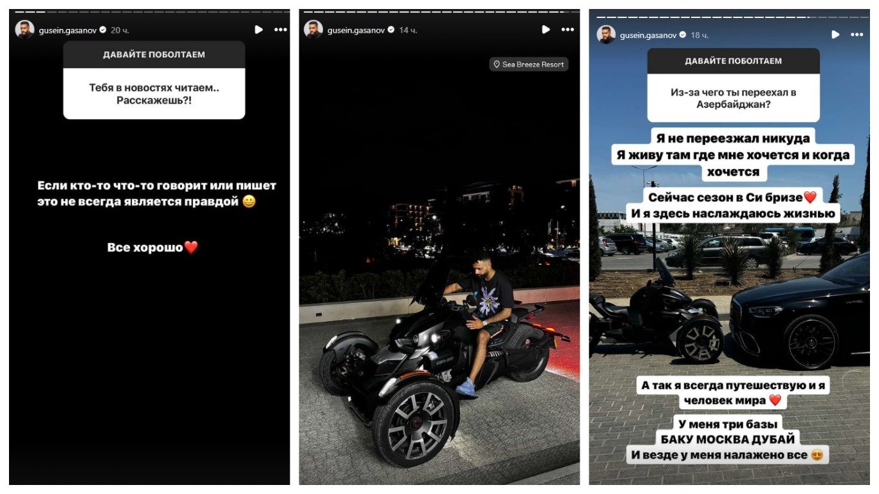Click the play button on first story
This screenshot has width=879, height=494.
tap(258, 30)
